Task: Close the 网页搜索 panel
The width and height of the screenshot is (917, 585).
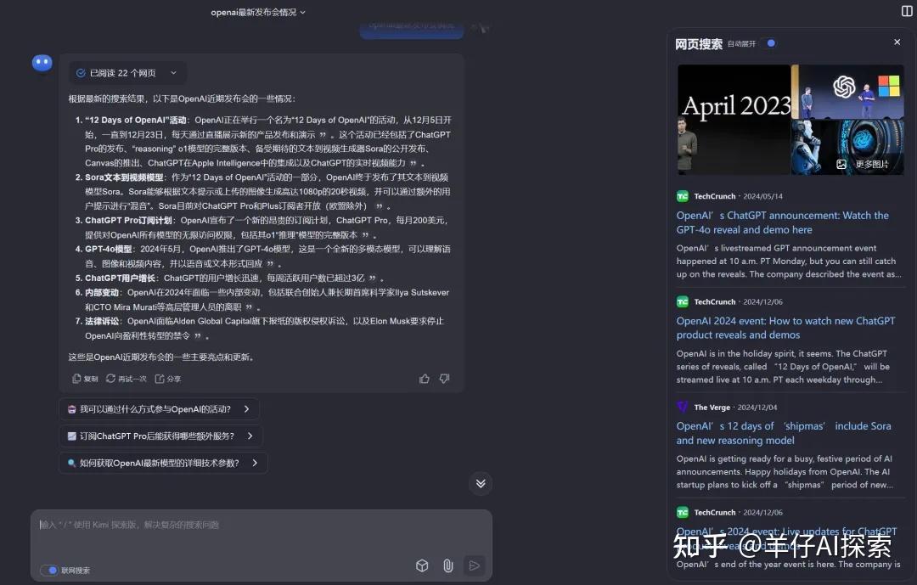Action: tap(897, 42)
